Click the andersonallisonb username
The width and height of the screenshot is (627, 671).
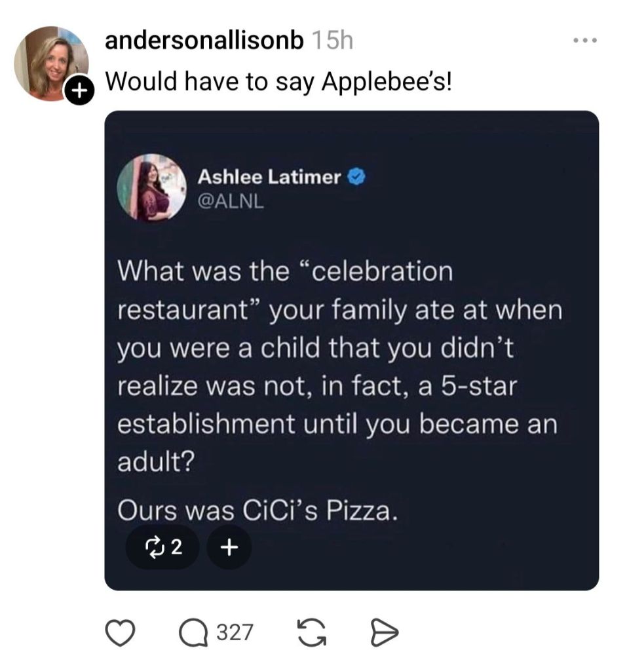pyautogui.click(x=204, y=41)
